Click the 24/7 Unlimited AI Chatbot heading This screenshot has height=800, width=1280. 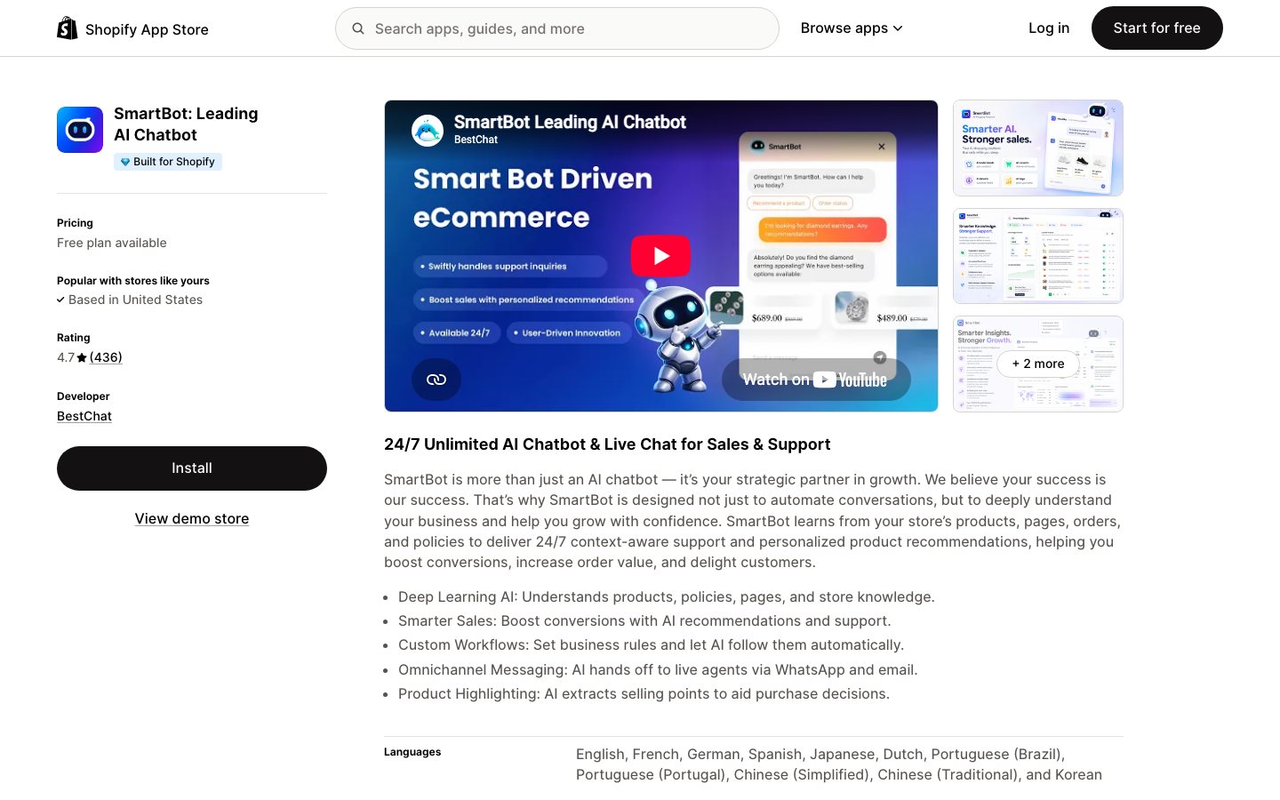click(607, 444)
